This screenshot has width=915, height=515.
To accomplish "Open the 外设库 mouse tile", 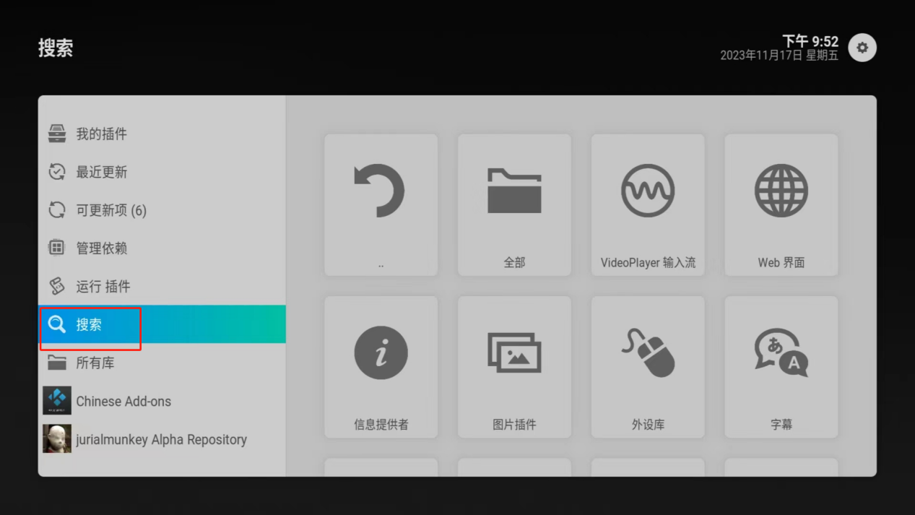I will click(x=648, y=366).
